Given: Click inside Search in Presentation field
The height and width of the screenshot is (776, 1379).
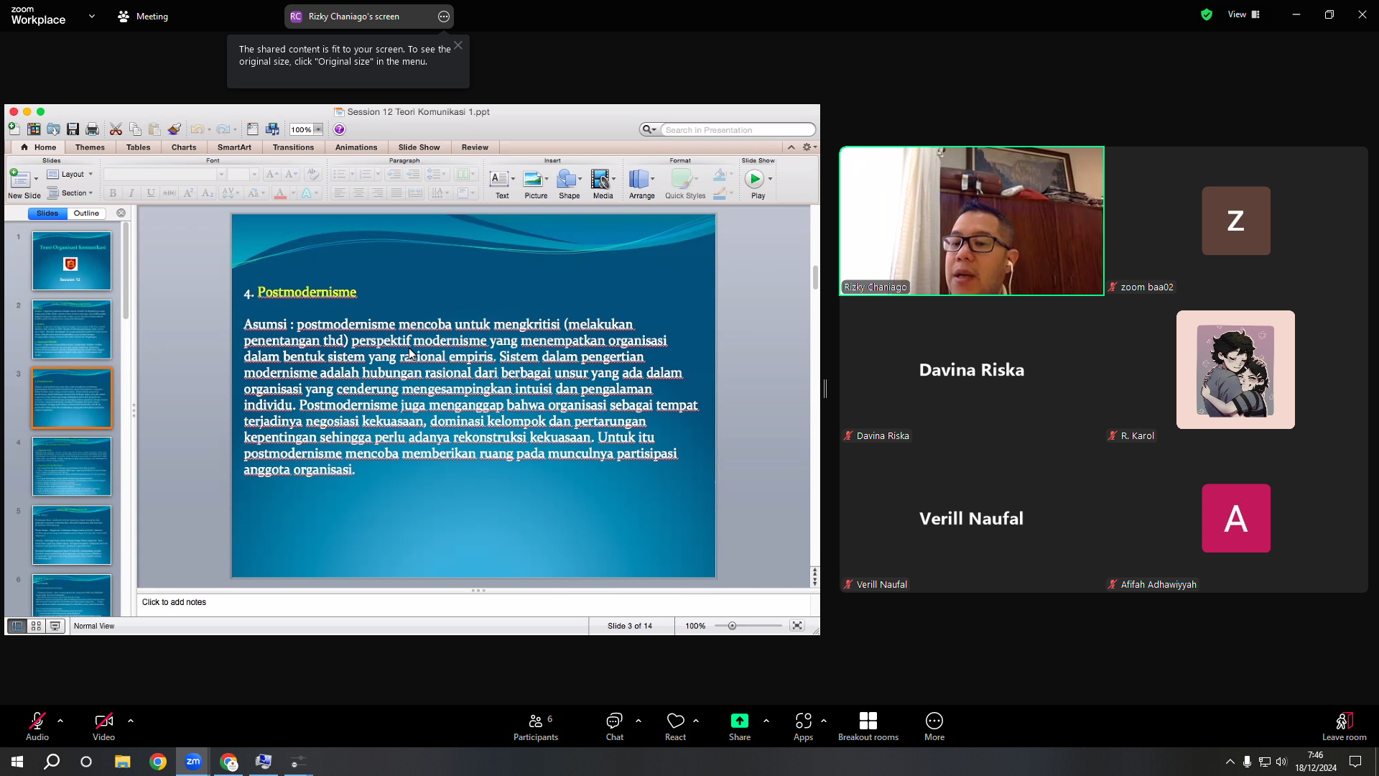Looking at the screenshot, I should 738,130.
